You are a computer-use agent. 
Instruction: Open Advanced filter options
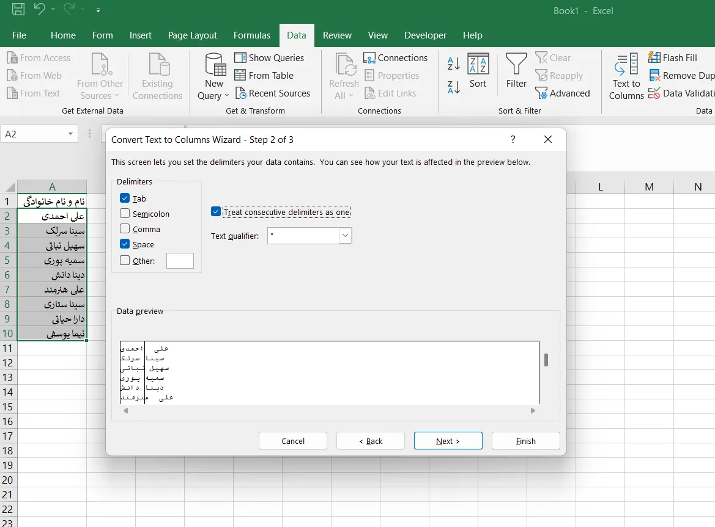tap(563, 93)
